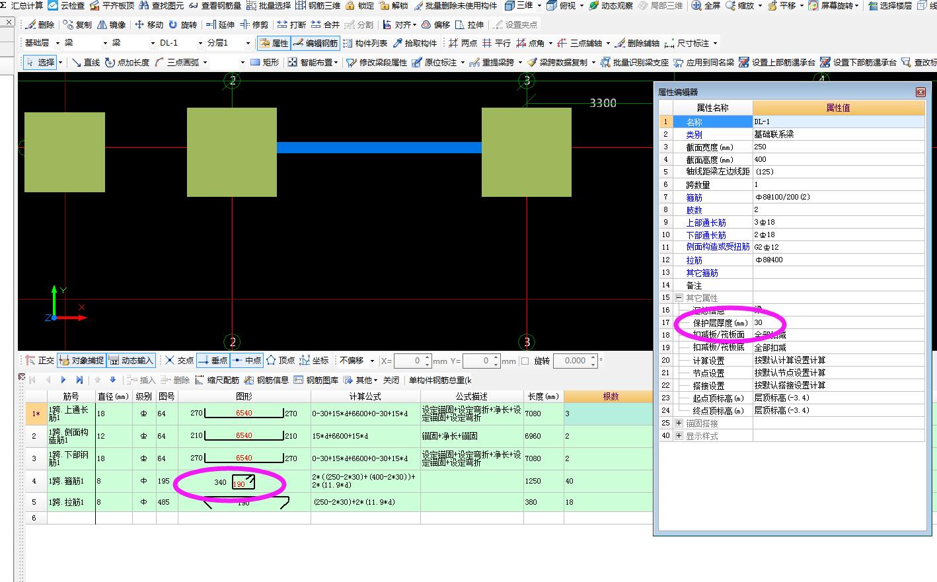Close the 属性编辑器 panel
937x582 pixels.
[x=920, y=92]
